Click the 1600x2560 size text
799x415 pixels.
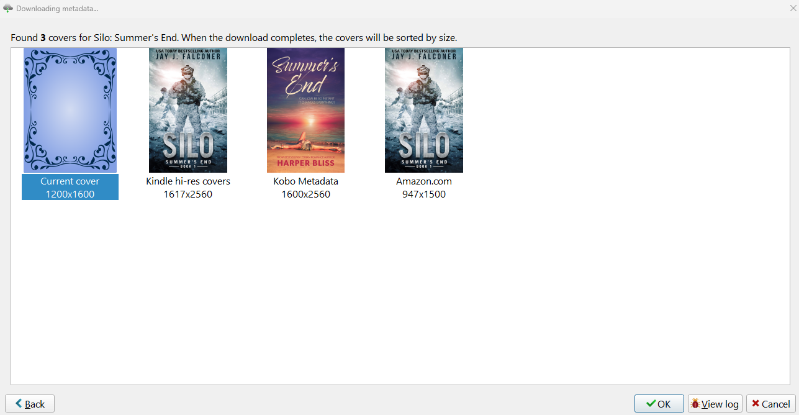[x=305, y=194]
